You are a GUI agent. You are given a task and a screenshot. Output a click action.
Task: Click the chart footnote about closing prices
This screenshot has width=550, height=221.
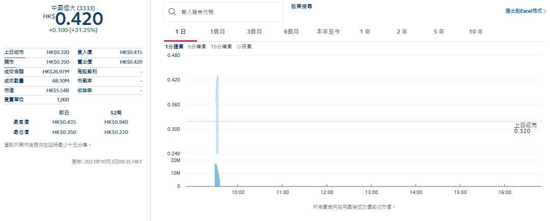(x=354, y=207)
